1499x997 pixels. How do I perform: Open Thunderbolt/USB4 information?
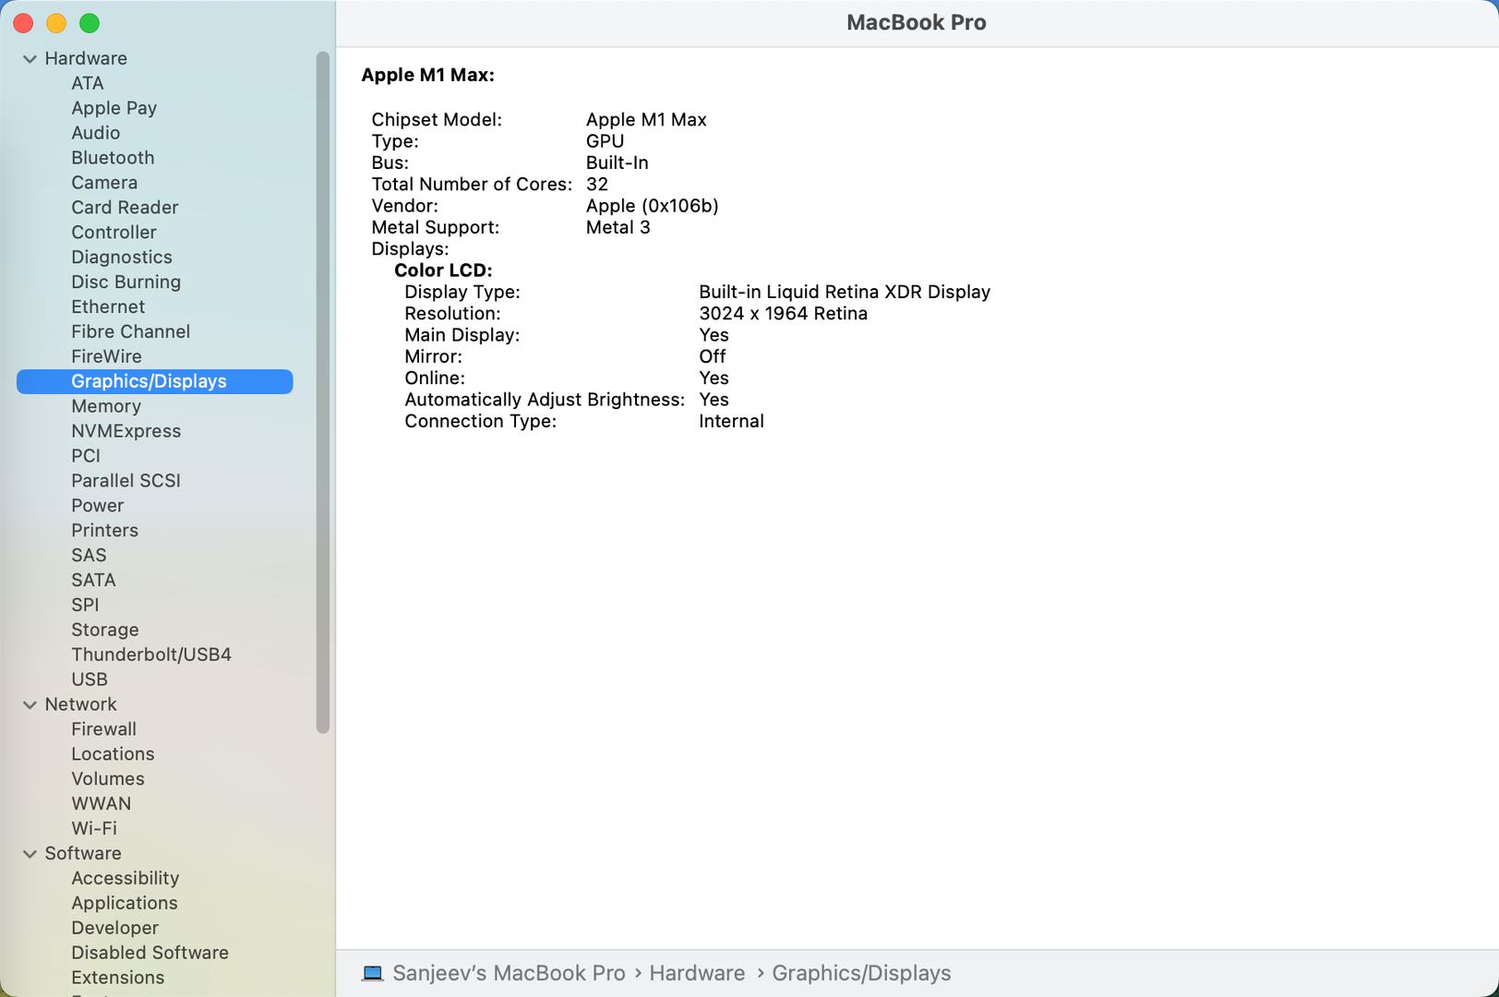(x=151, y=656)
